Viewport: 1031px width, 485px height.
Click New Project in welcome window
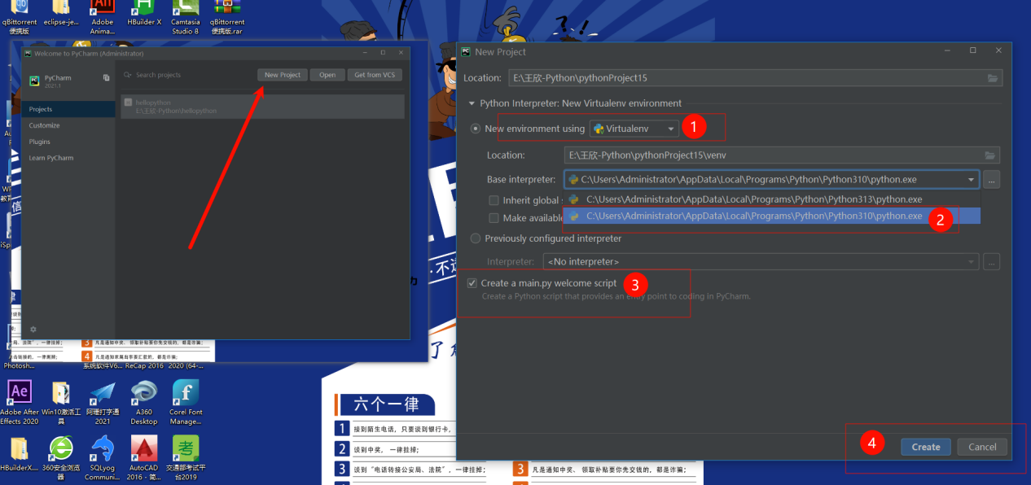pos(283,75)
